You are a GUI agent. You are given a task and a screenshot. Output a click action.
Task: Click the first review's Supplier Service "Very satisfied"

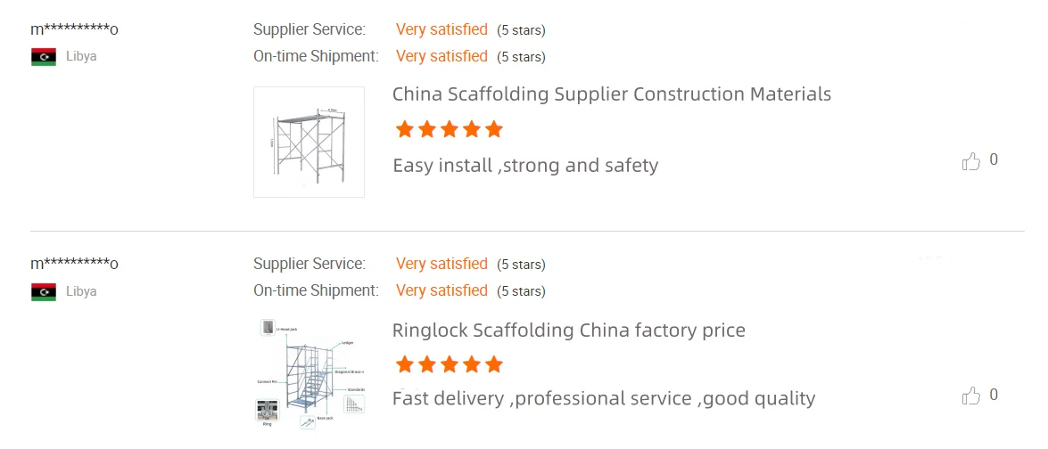441,29
